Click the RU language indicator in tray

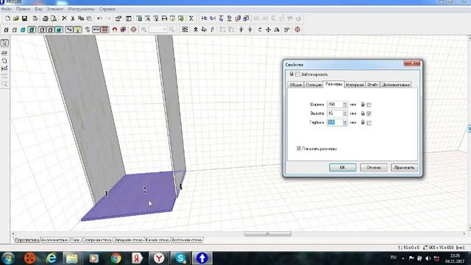(x=393, y=258)
